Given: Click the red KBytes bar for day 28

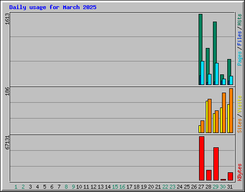Looking at the screenshot, I should (x=209, y=175).
